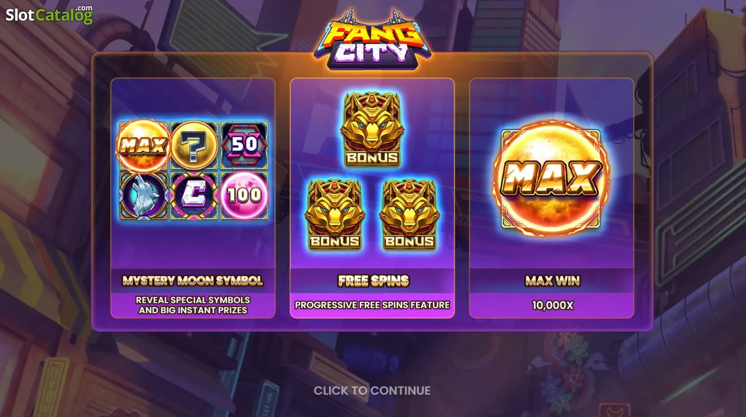Click the Fang City logo
The width and height of the screenshot is (746, 417).
coord(373,40)
